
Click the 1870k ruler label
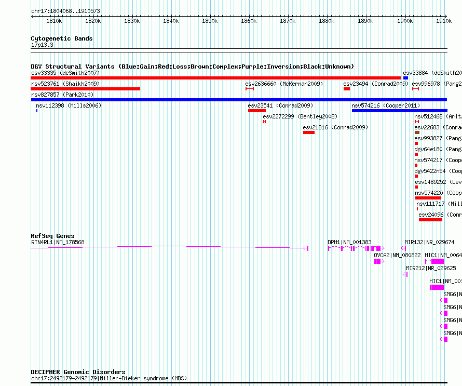(x=288, y=21)
